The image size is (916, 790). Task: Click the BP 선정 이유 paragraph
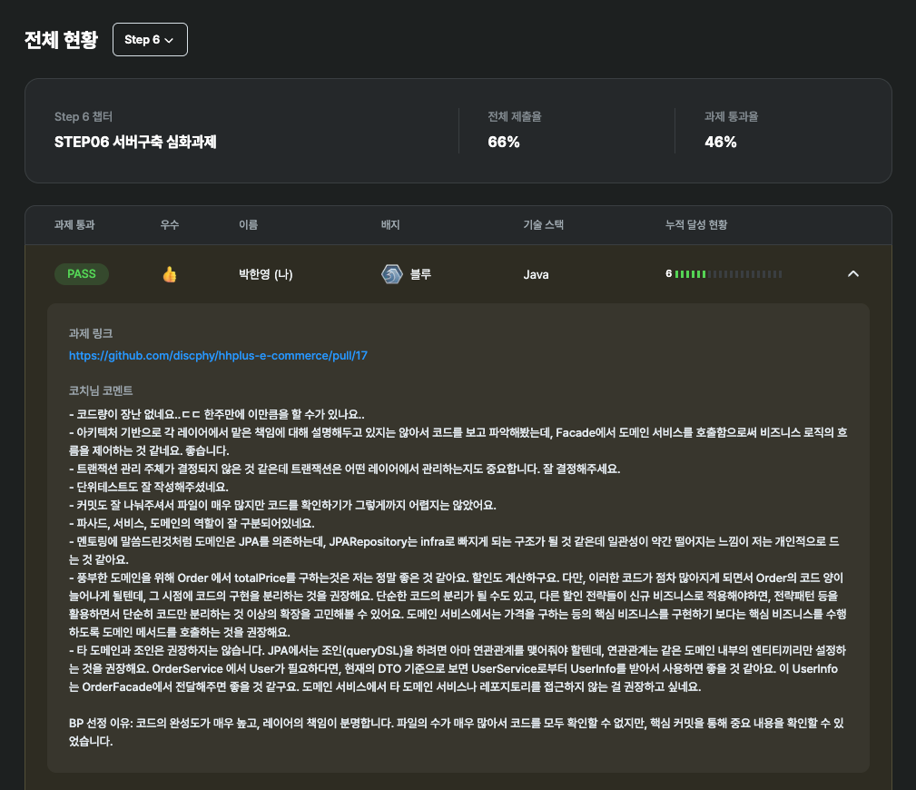[x=457, y=732]
